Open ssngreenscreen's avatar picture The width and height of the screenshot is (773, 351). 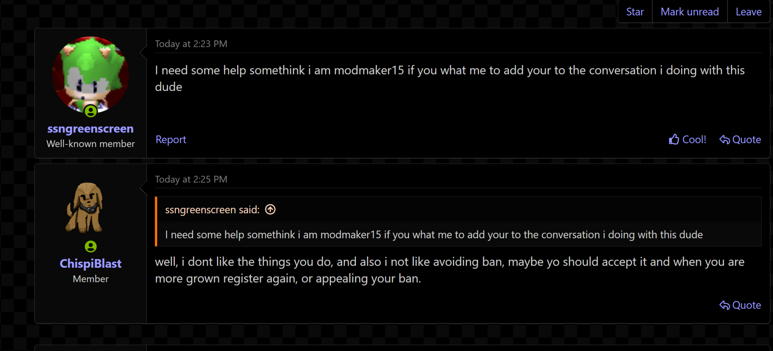[91, 75]
